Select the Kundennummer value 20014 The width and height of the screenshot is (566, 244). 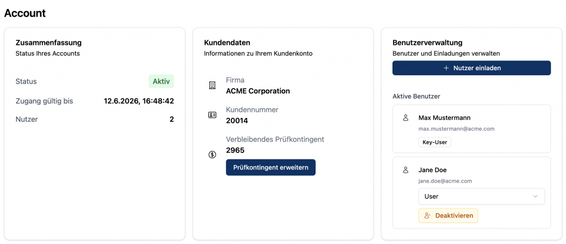click(237, 120)
